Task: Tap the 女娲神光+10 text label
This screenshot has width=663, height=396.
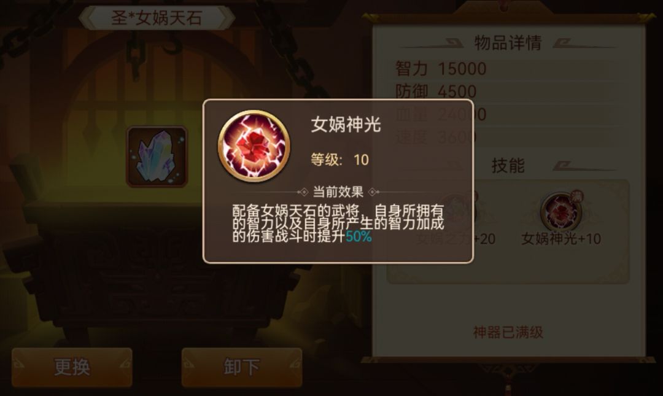Action: tap(560, 239)
